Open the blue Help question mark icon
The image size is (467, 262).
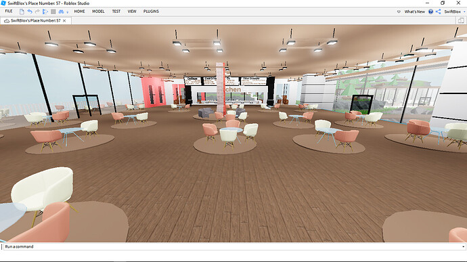[x=430, y=12]
